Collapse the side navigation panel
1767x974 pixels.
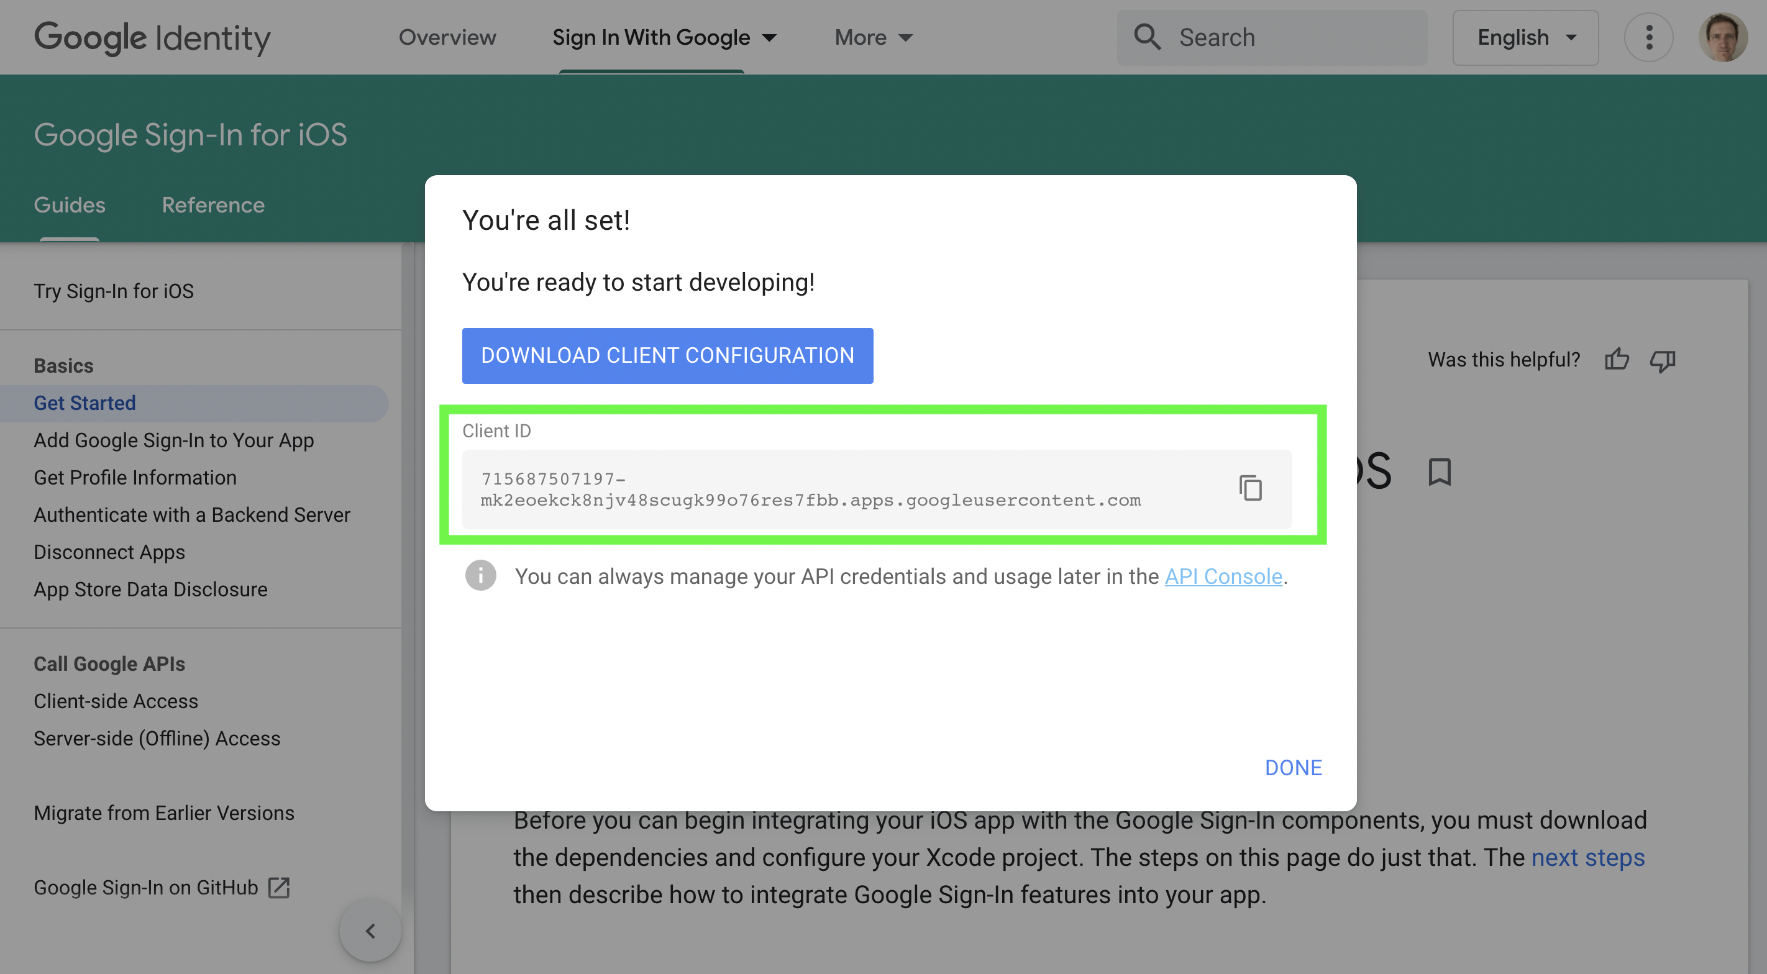click(370, 931)
